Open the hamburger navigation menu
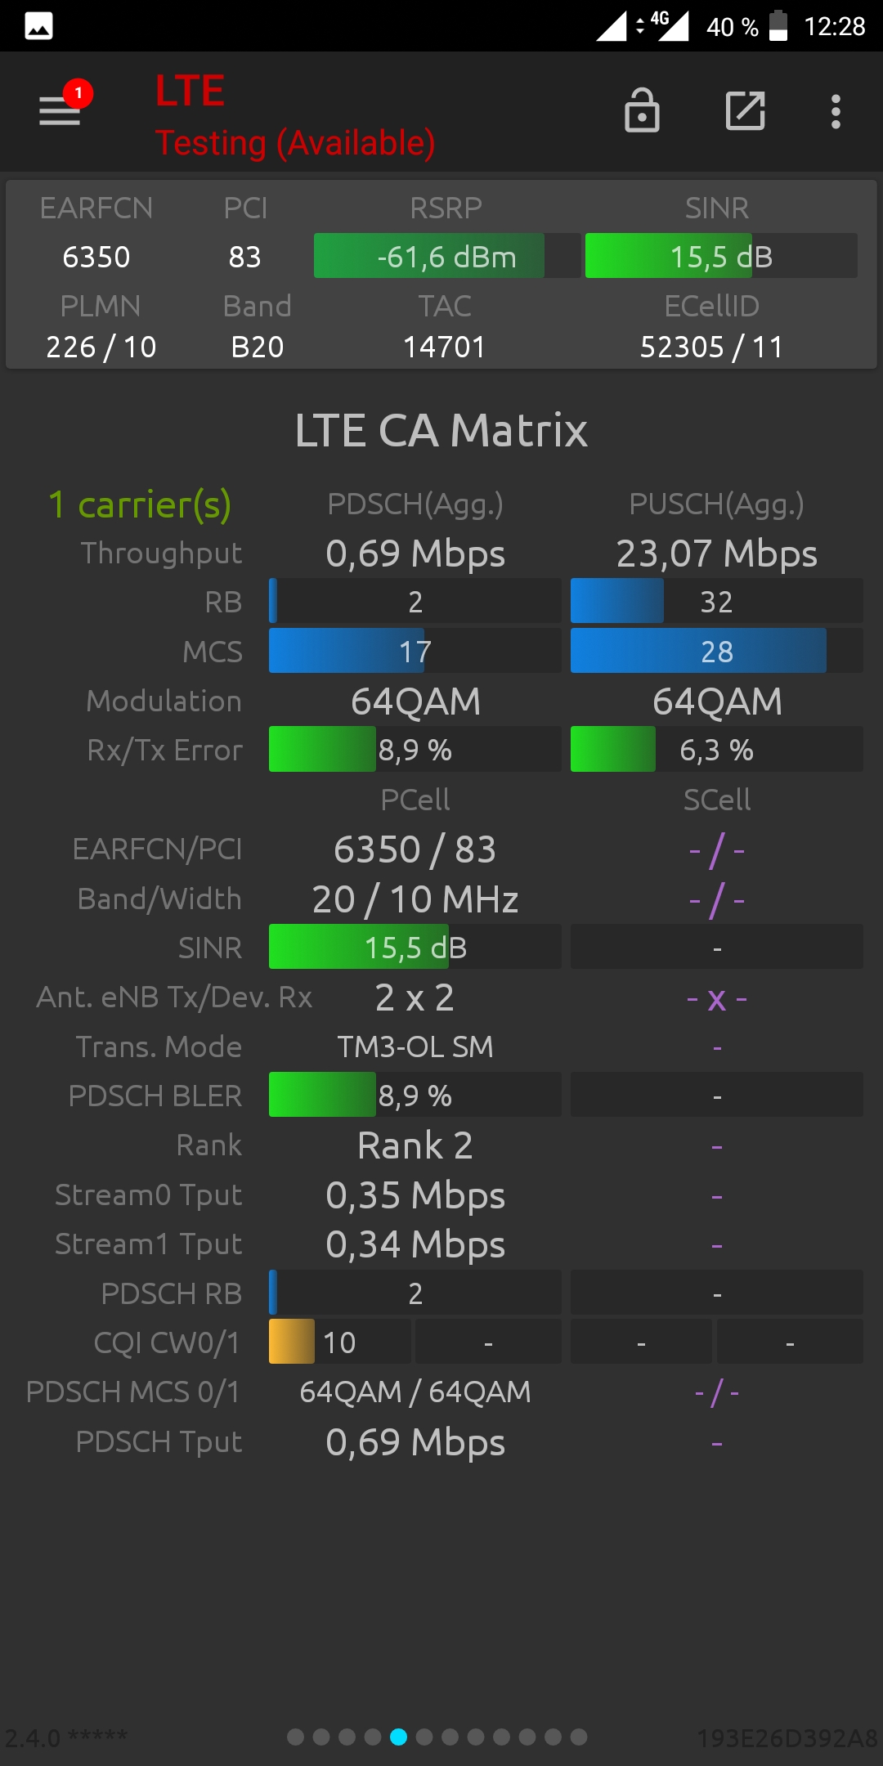 [60, 111]
